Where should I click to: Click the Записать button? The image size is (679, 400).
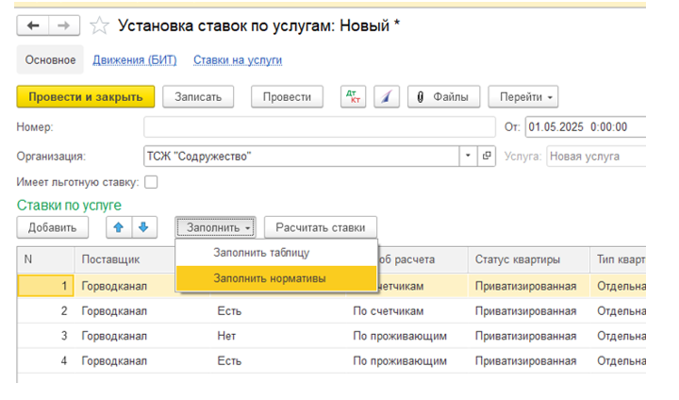pos(198,96)
